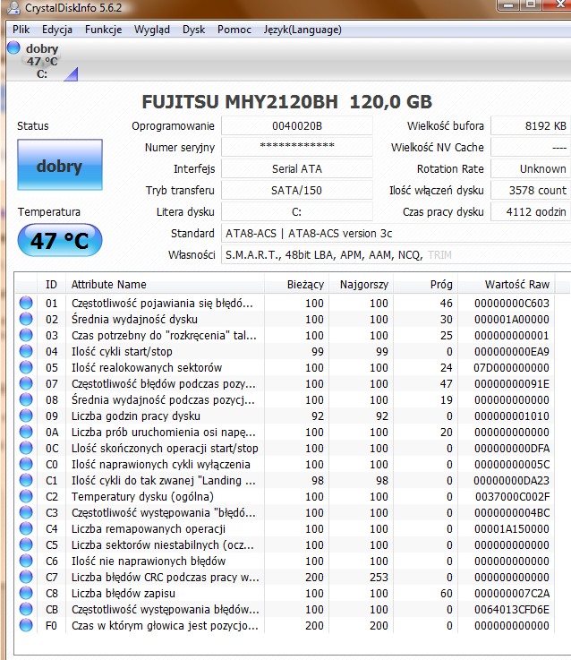Click status orb for attribute 0C
This screenshot has width=571, height=660.
coord(26,448)
